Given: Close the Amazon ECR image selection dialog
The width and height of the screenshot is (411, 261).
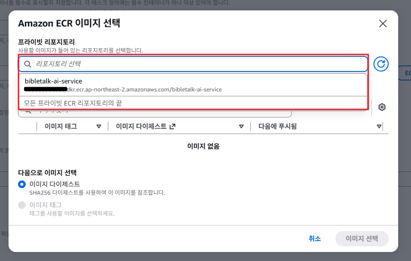Looking at the screenshot, I should pyautogui.click(x=383, y=24).
